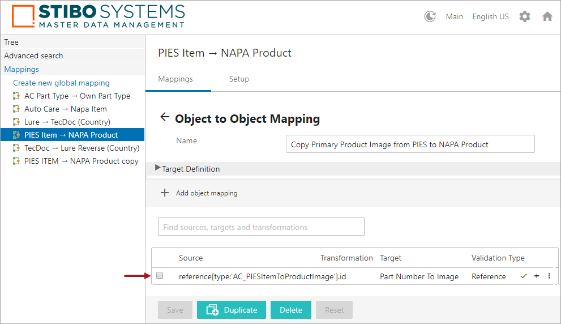Screen dimensions: 561x324
Task: Open the Tree panel
Action: pyautogui.click(x=72, y=42)
